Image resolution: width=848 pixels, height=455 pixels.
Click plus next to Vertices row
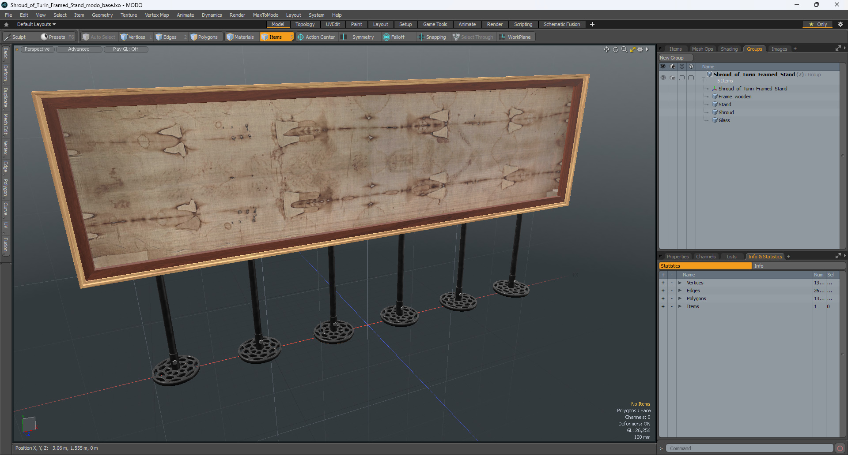click(663, 283)
